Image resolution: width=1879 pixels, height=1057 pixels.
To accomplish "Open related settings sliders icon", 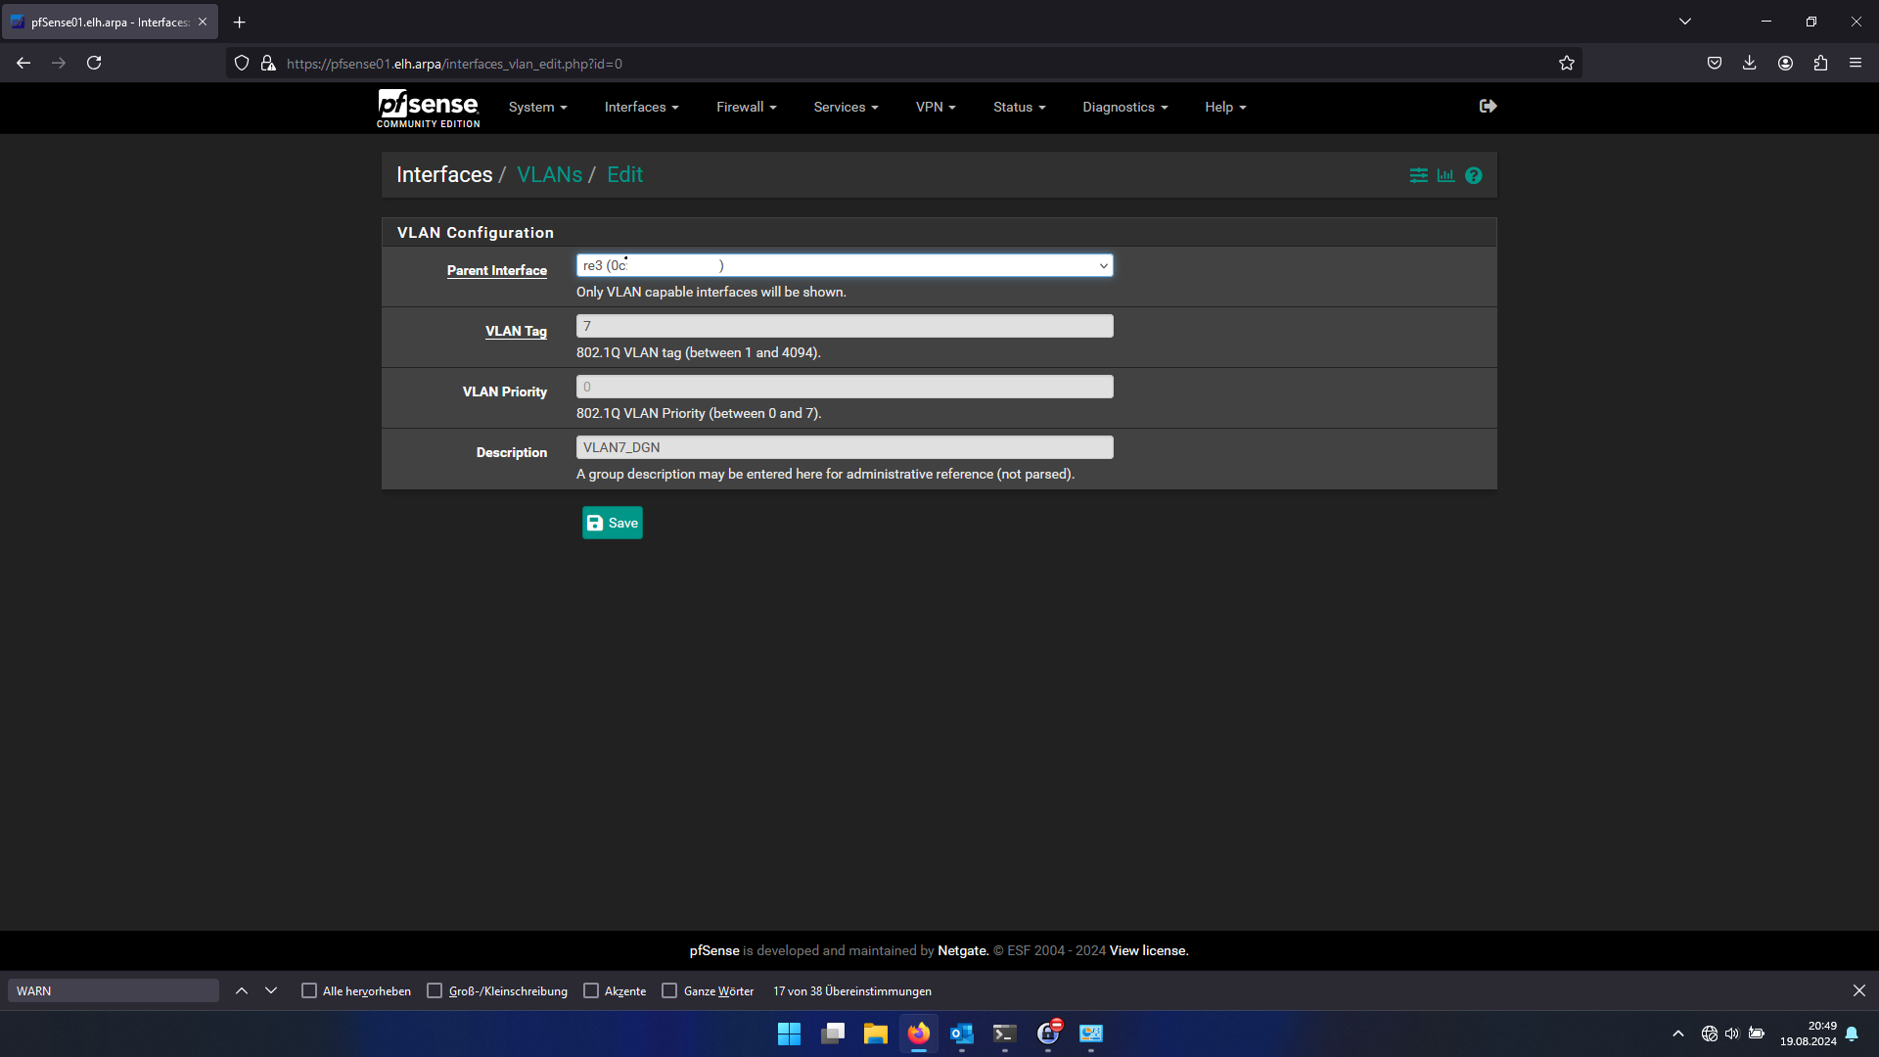I will click(x=1418, y=175).
